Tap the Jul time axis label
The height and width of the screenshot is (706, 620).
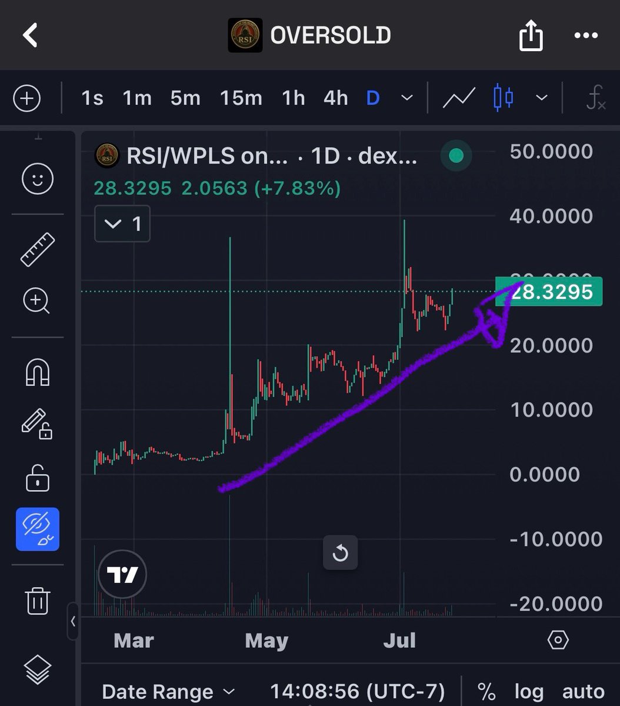pos(399,640)
